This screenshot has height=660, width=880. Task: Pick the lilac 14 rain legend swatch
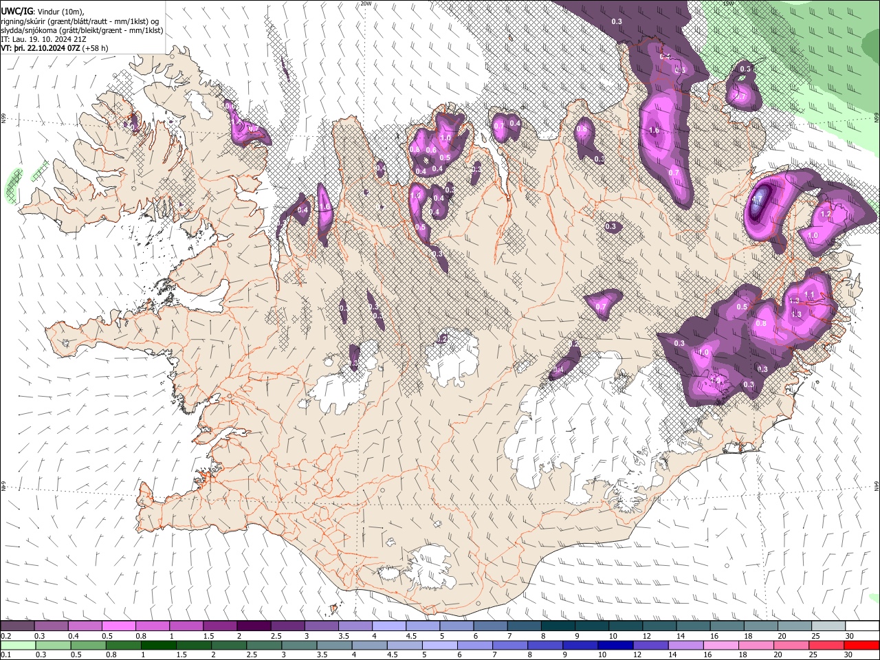coord(685,646)
